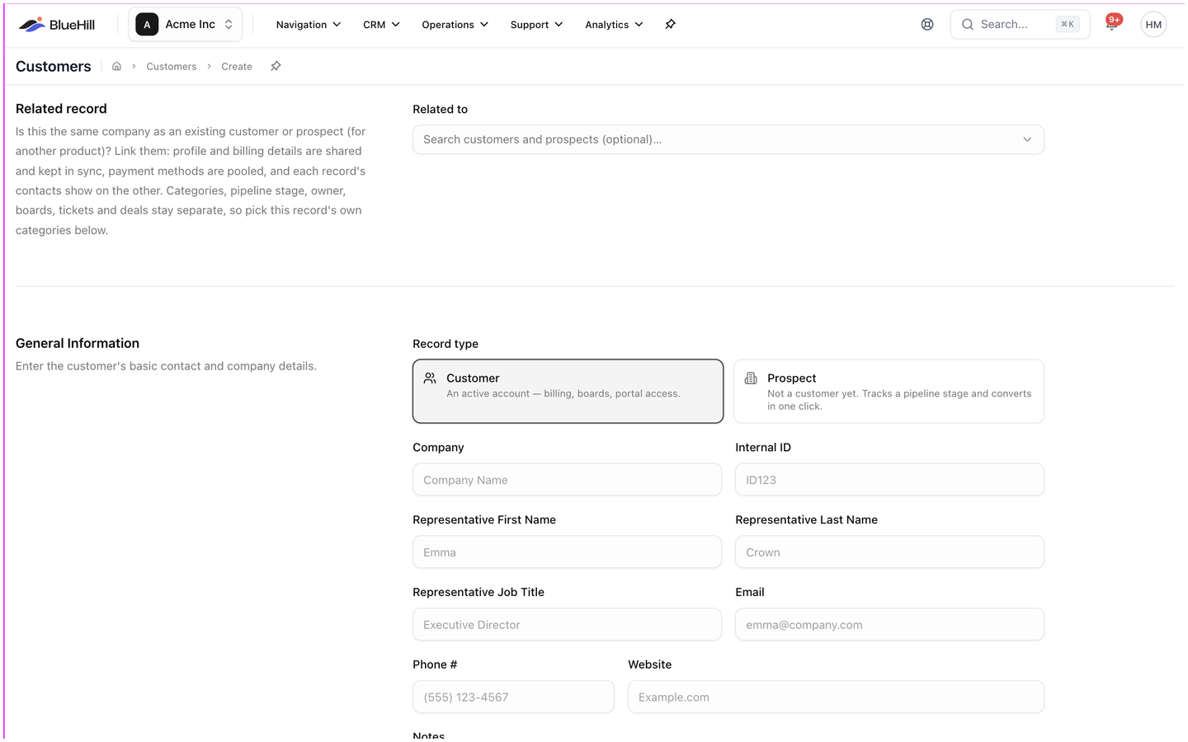The image size is (1188, 742).
Task: Open the Support menu
Action: pos(536,25)
